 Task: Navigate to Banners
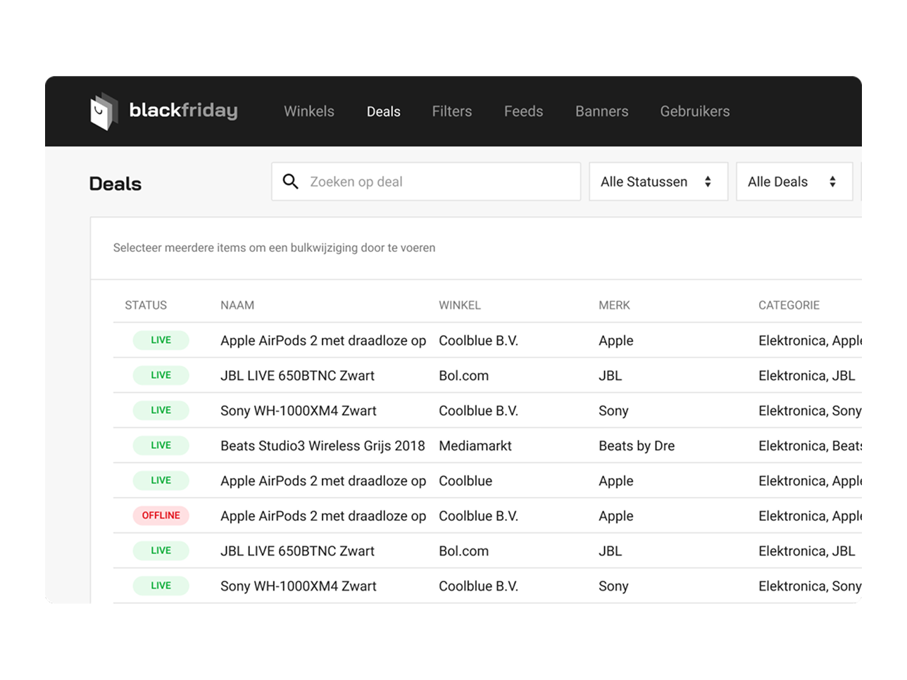(602, 111)
